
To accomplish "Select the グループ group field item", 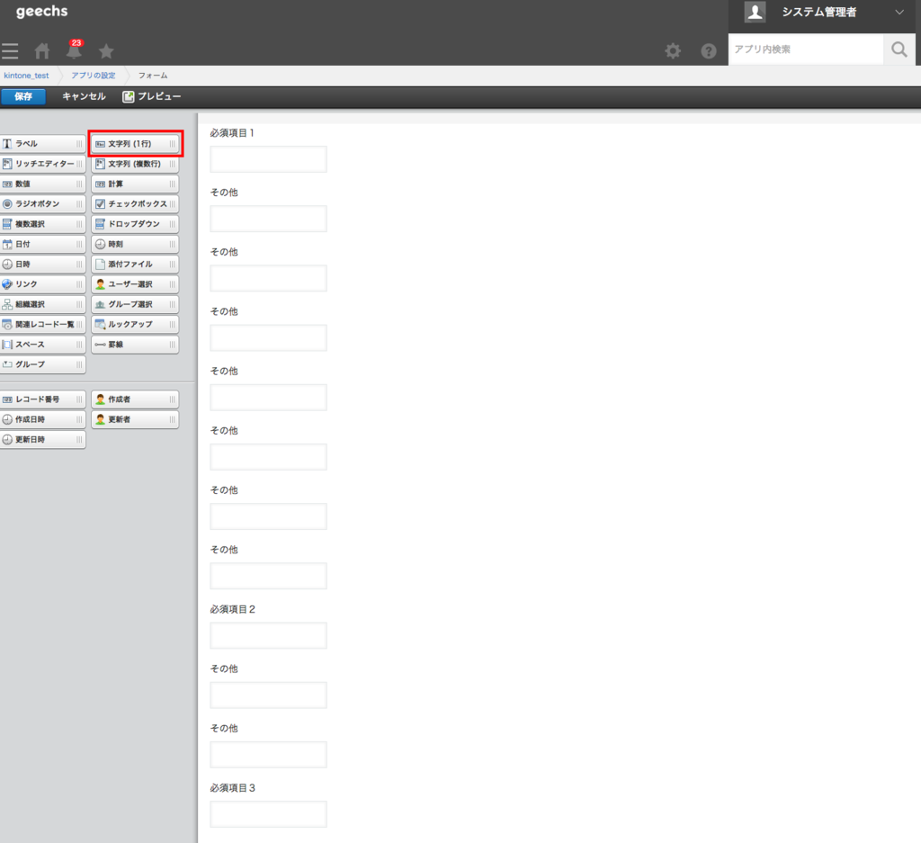I will coord(42,364).
